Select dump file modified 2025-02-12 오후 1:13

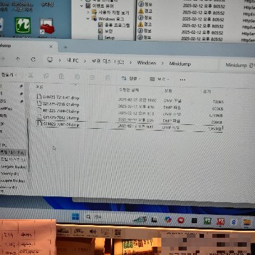130,112
